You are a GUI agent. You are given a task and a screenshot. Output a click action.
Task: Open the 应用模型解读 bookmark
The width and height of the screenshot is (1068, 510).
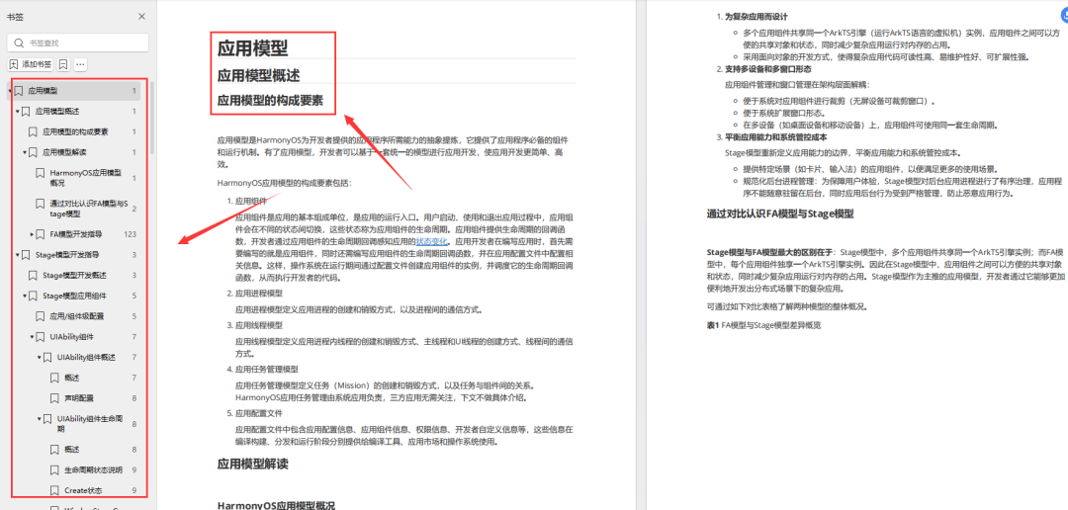pyautogui.click(x=64, y=152)
